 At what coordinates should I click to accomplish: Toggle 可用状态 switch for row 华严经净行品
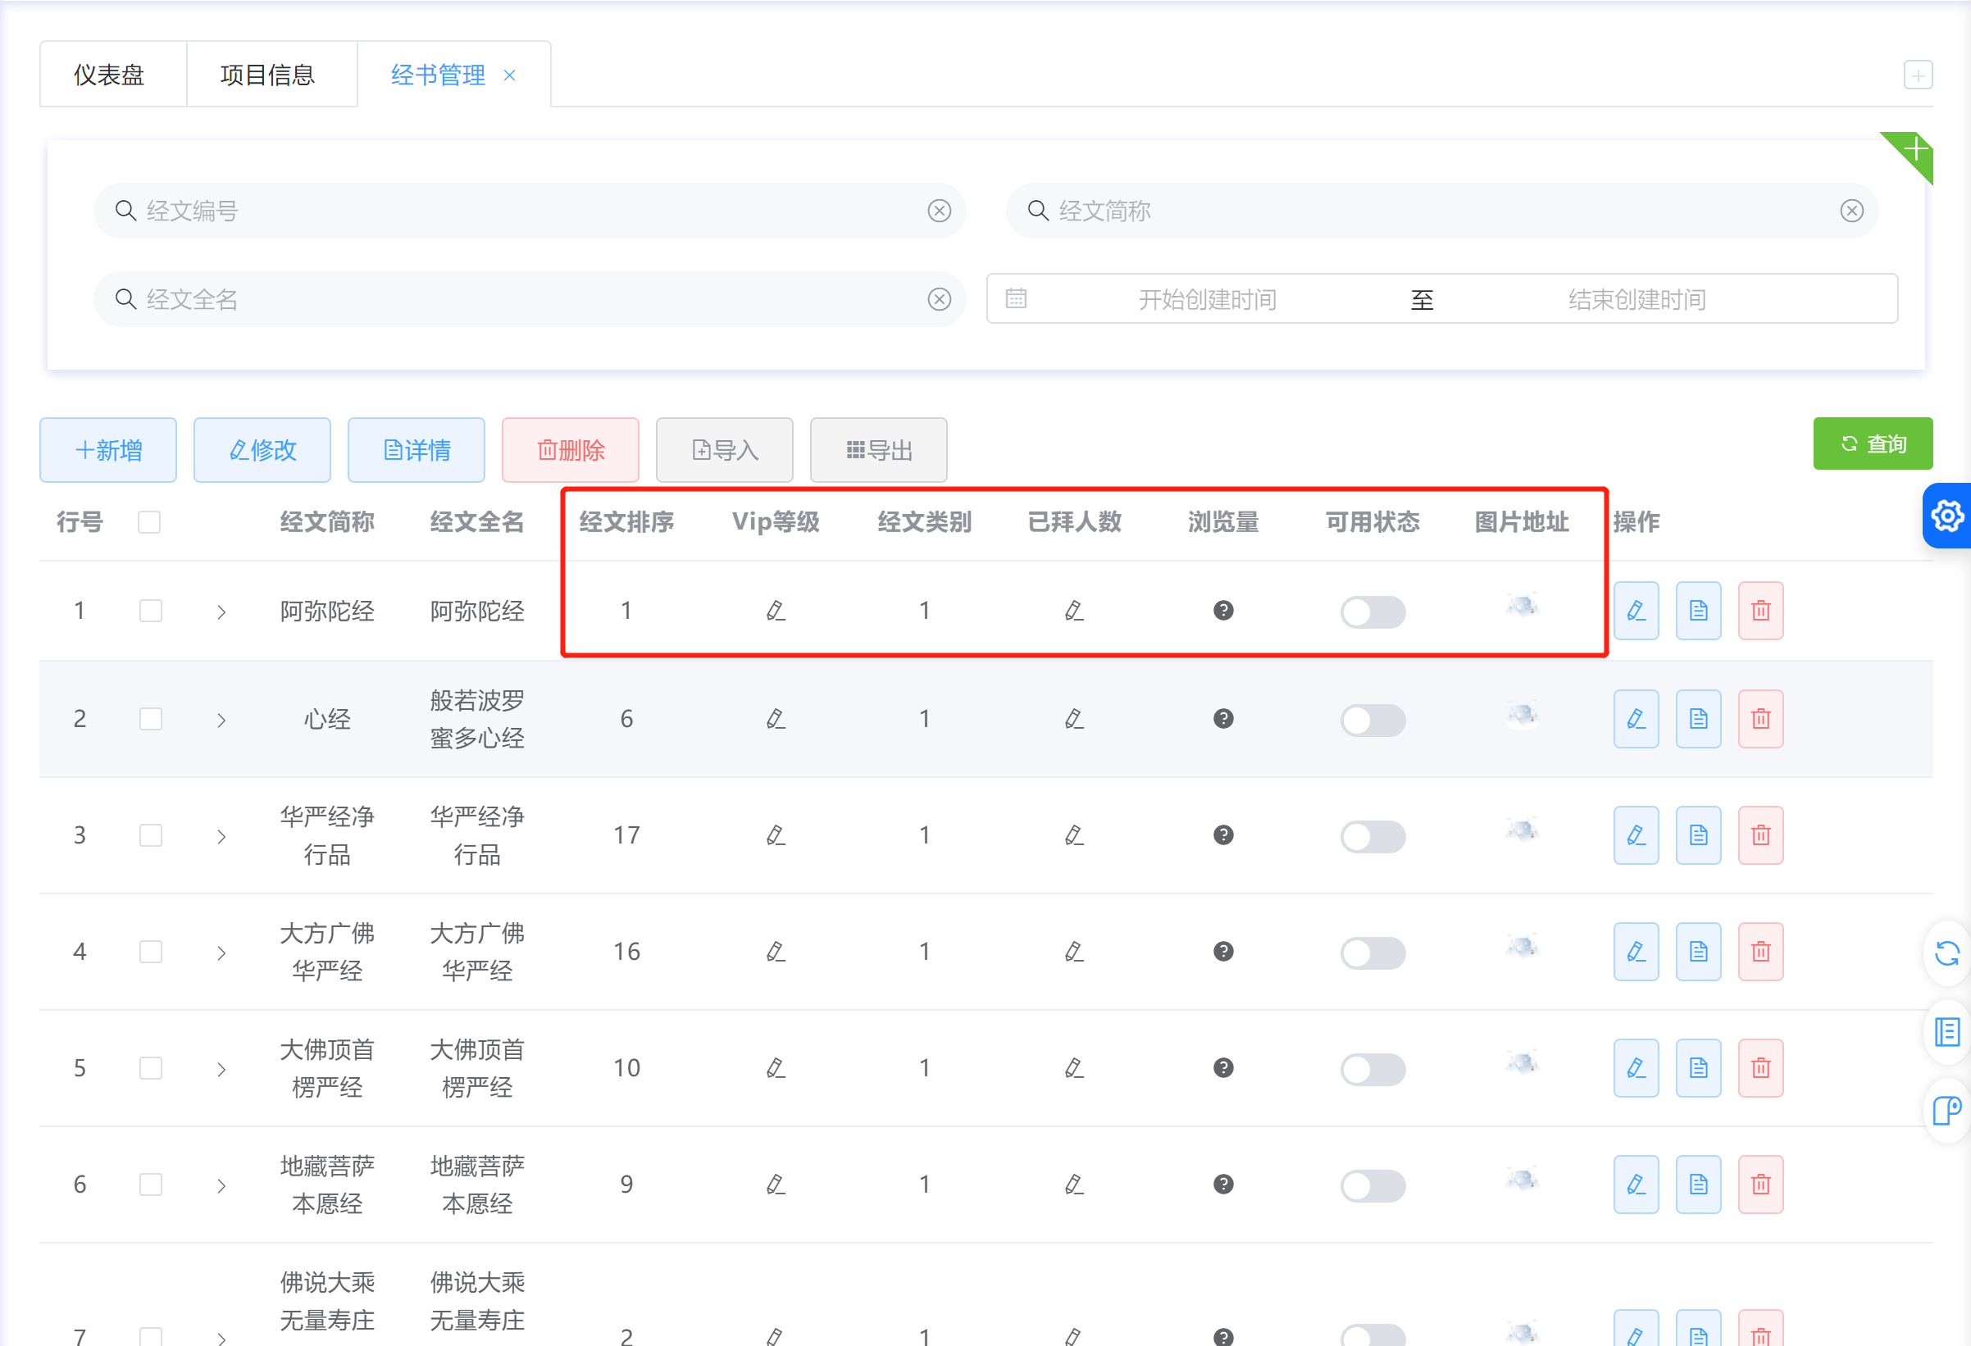(1372, 836)
